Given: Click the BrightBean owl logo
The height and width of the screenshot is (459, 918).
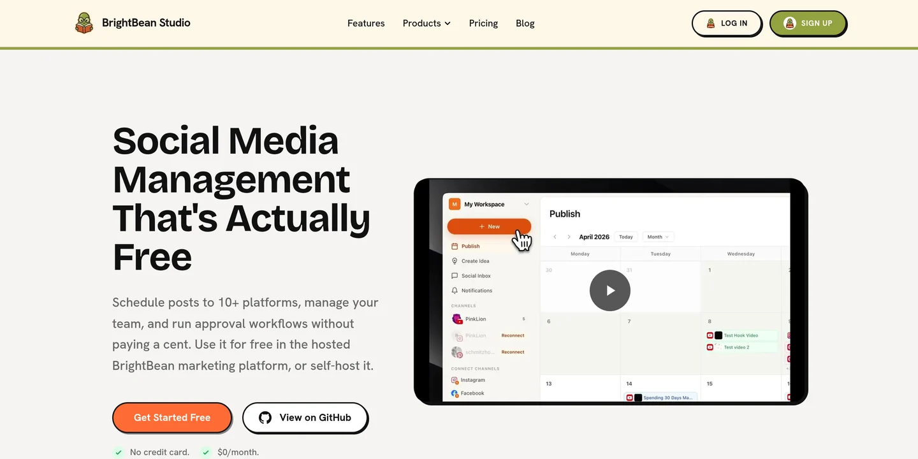Looking at the screenshot, I should tap(84, 23).
